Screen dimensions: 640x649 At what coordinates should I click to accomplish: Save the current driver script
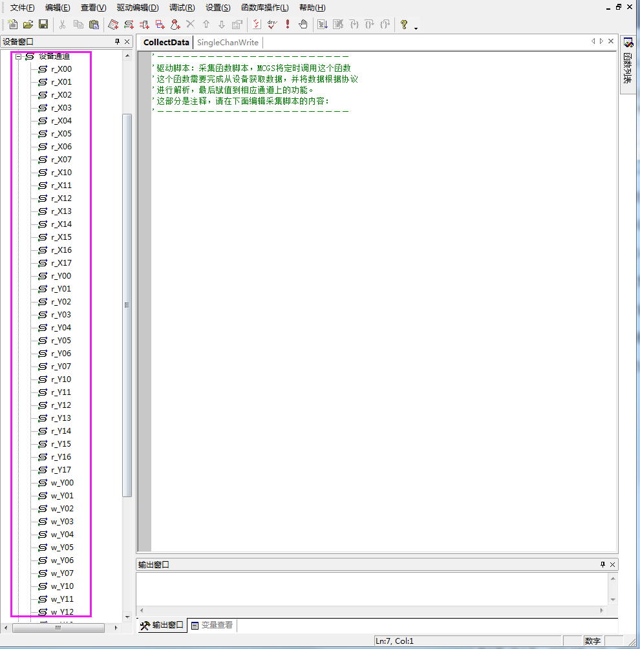tap(43, 25)
